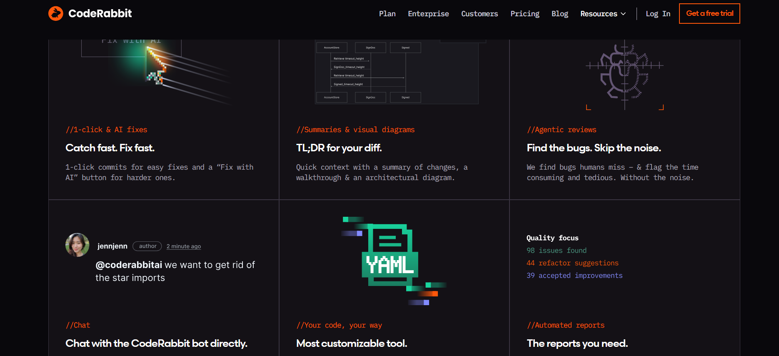
Task: Click The reports you need. heading
Action: click(577, 343)
